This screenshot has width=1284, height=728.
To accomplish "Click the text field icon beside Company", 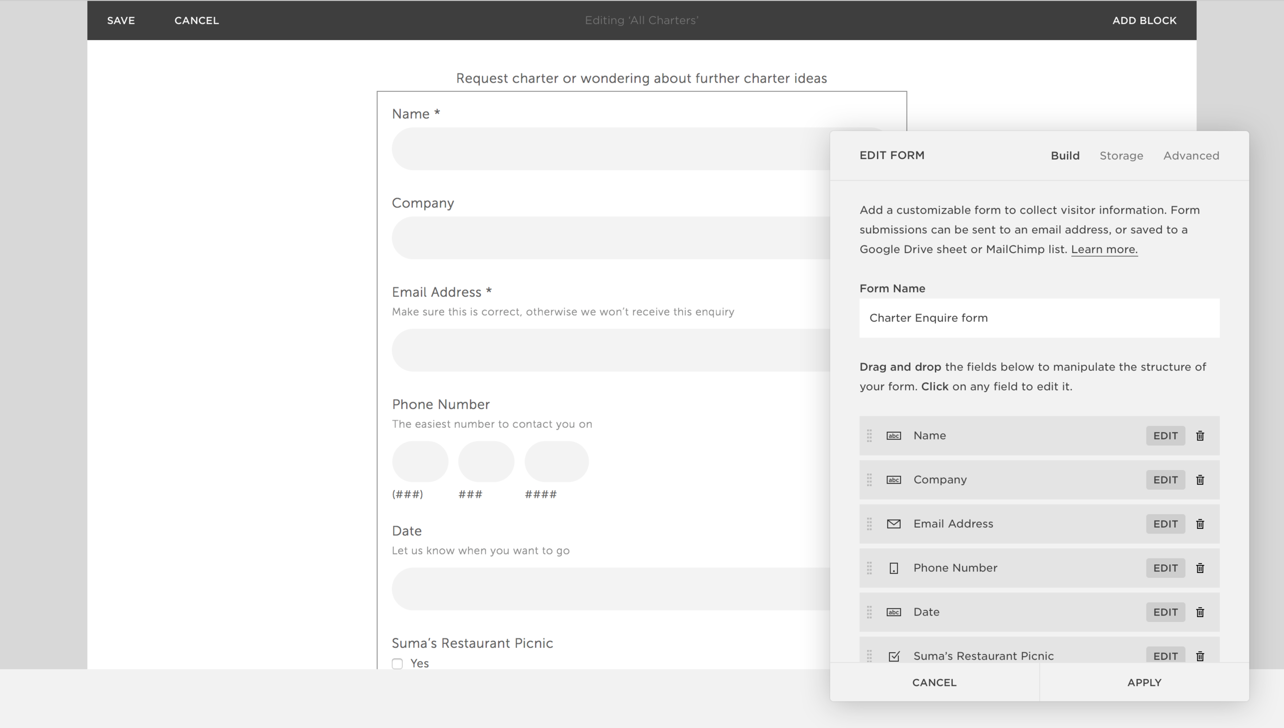I will [x=894, y=480].
